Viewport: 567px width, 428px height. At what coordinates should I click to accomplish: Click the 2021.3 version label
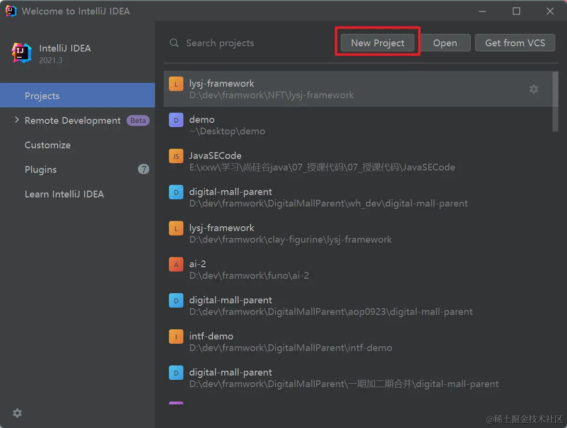(51, 60)
